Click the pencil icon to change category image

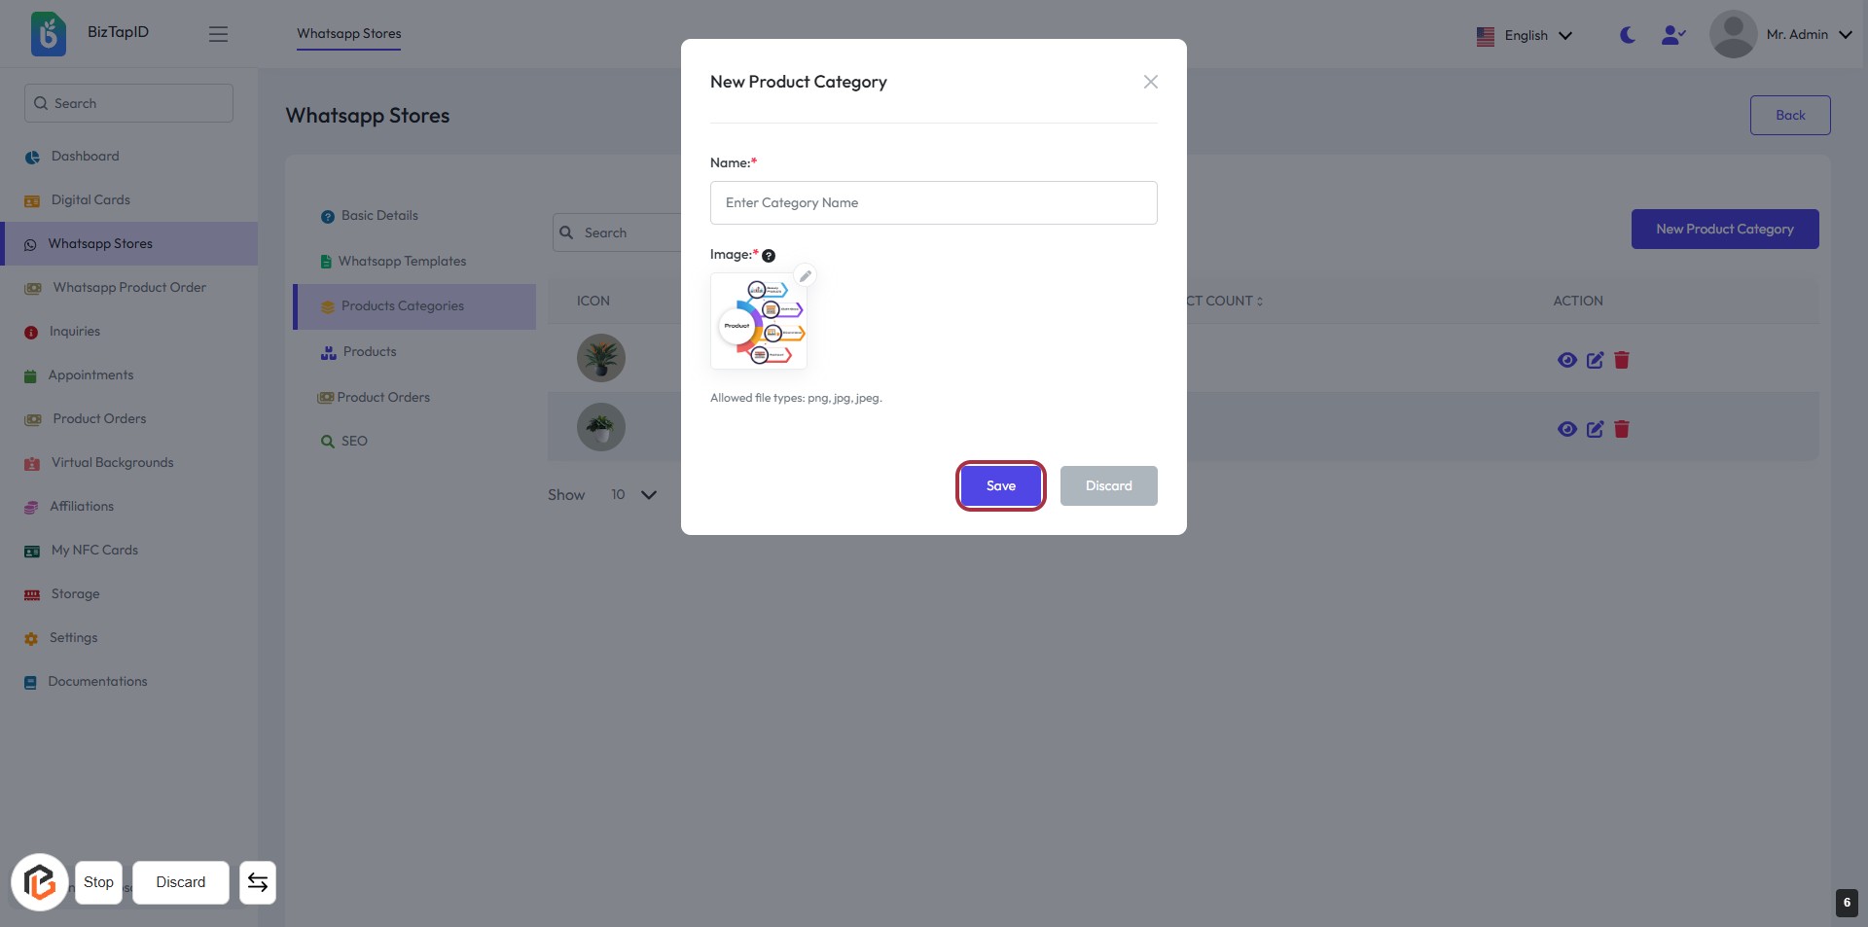click(x=805, y=276)
